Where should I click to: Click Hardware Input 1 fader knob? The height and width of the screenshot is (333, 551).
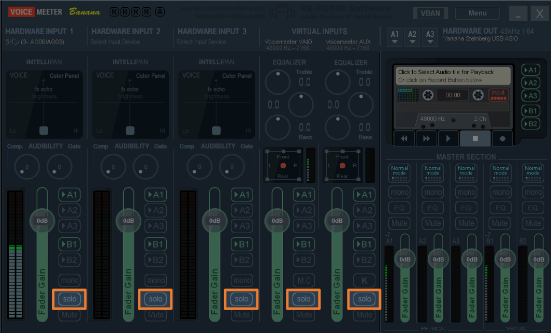click(x=42, y=221)
